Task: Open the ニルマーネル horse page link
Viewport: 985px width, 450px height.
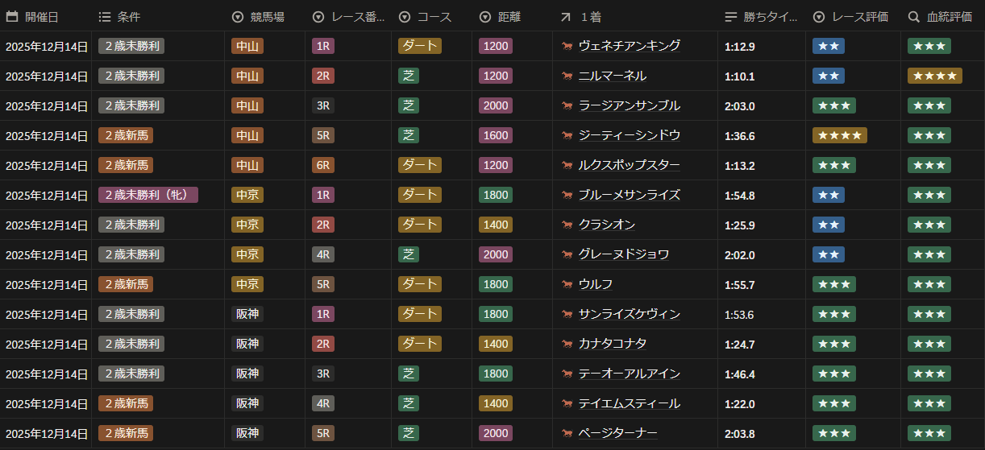Action: click(x=612, y=76)
